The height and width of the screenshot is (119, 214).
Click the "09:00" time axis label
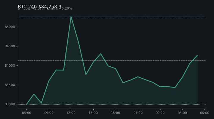point(49,113)
